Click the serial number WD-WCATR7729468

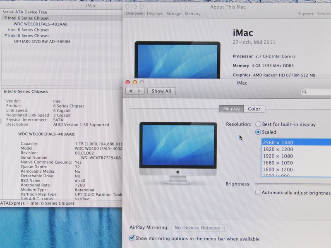click(101, 158)
